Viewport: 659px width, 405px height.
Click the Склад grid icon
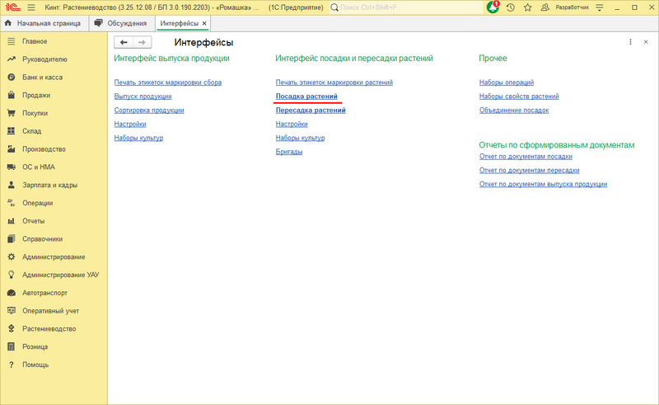click(12, 131)
